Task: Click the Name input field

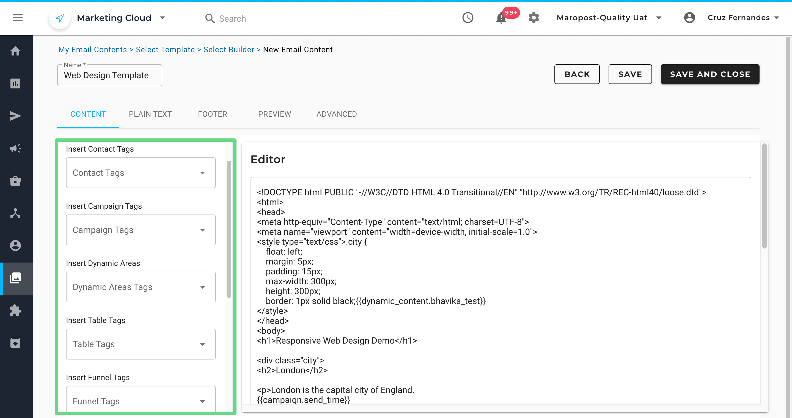Action: 109,76
